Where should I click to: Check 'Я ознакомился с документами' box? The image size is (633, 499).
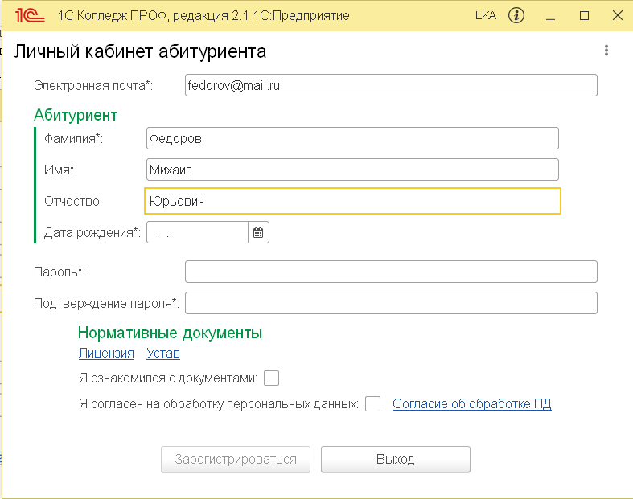point(271,378)
